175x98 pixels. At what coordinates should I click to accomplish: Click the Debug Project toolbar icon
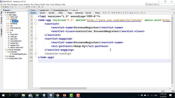coord(39,7)
